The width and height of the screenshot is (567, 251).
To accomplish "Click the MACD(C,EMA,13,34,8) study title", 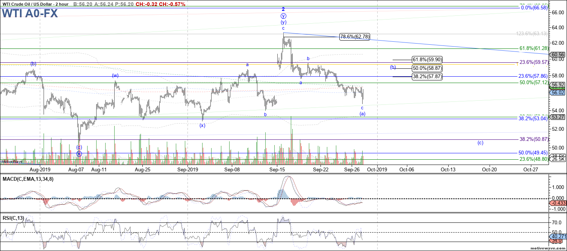I will [x=27, y=179].
